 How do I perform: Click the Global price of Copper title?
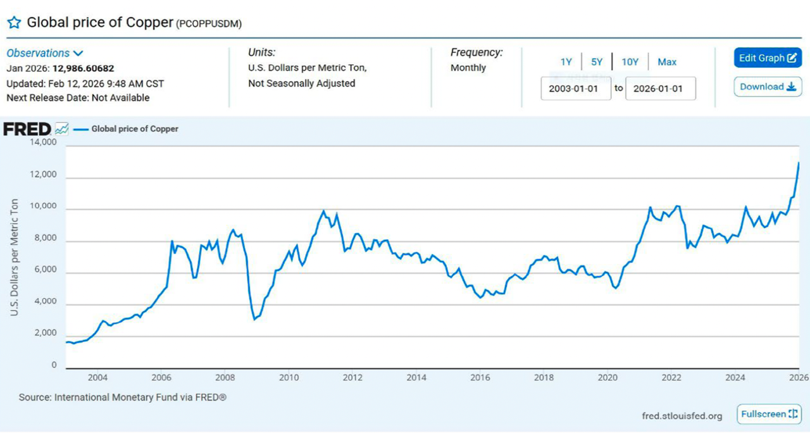coord(100,23)
